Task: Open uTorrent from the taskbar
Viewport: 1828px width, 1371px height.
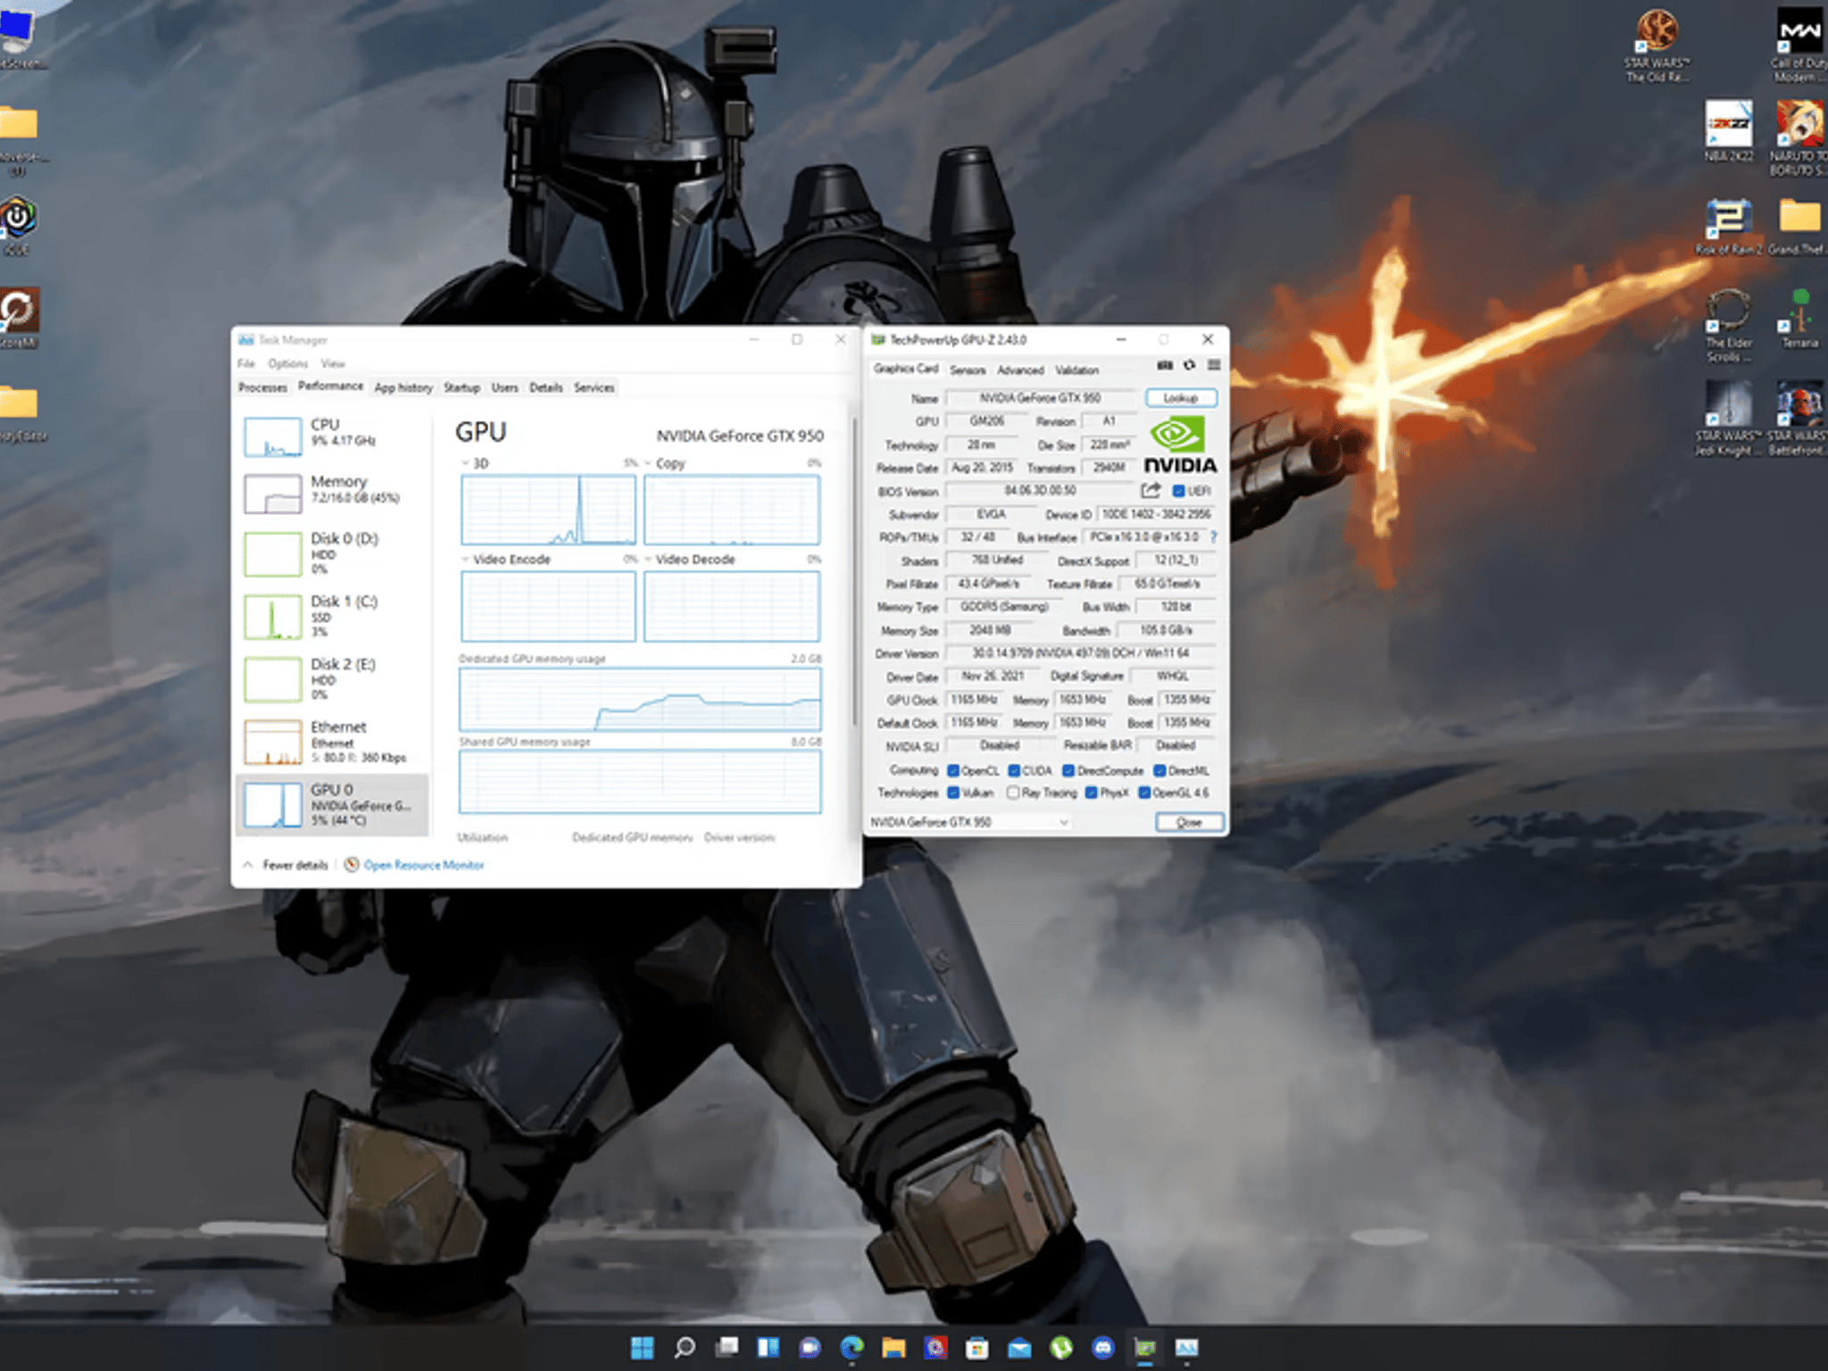Action: (x=1061, y=1347)
